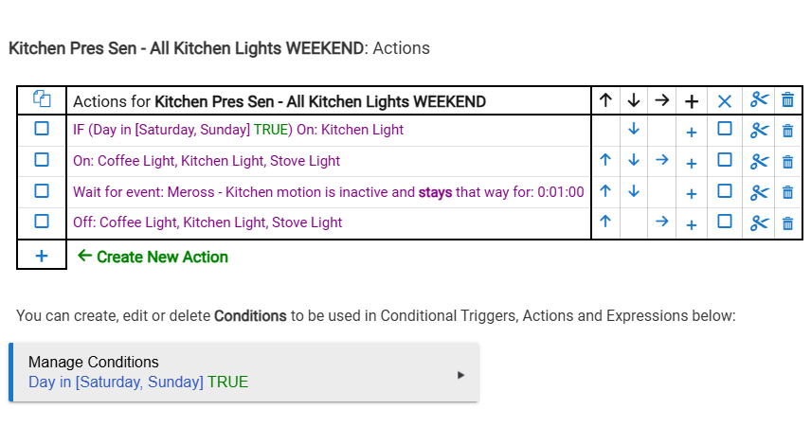
Task: Click the trash icon in the header row
Action: pos(787,100)
